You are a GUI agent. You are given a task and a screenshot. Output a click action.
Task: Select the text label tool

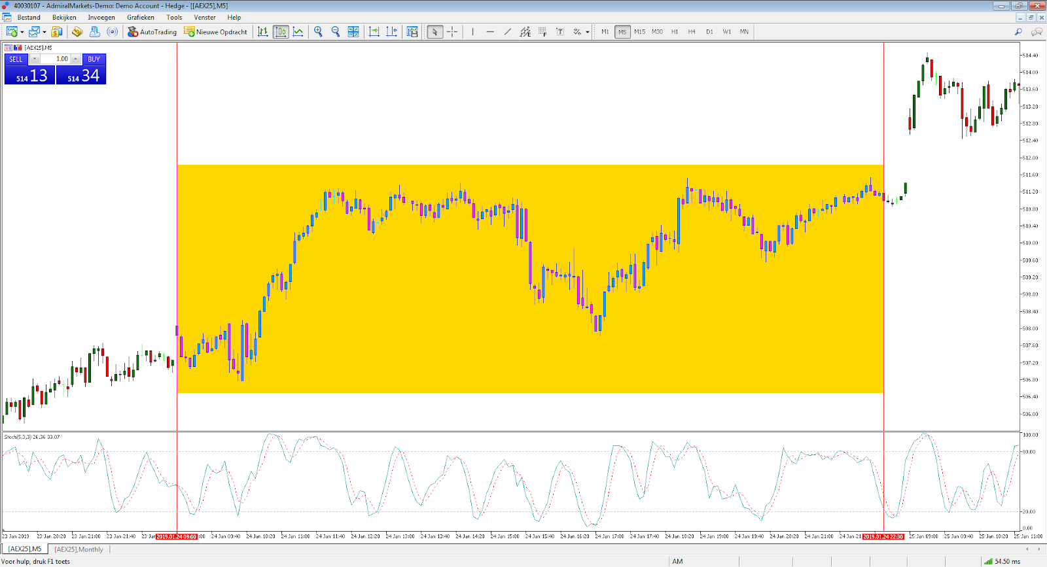[x=560, y=31]
